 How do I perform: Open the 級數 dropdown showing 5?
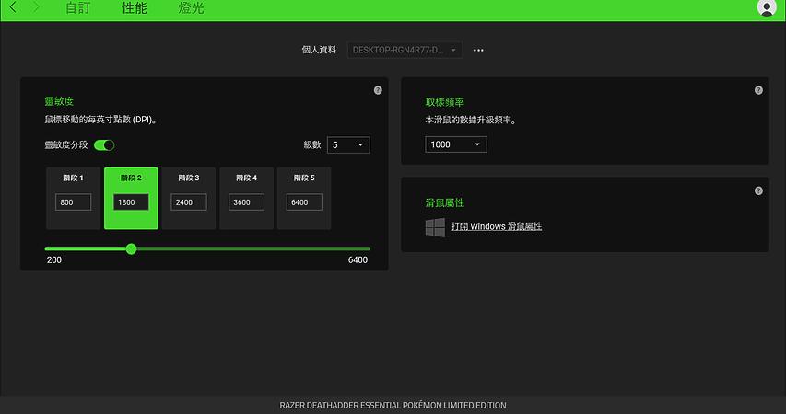pos(348,145)
